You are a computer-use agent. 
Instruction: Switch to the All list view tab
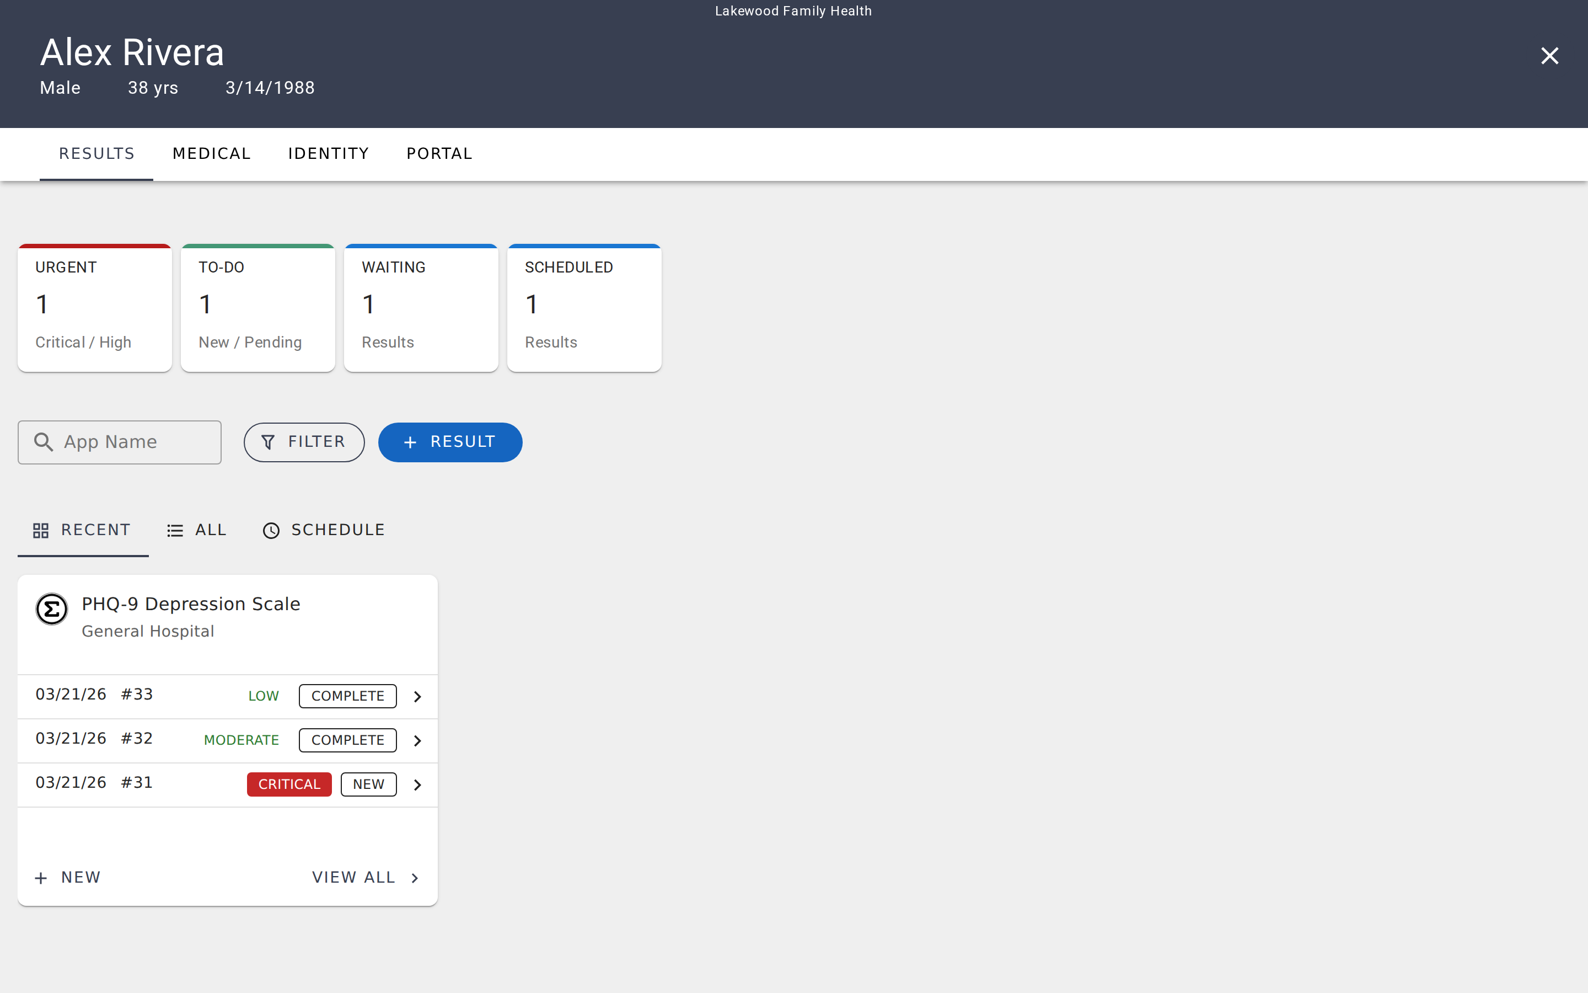[197, 530]
